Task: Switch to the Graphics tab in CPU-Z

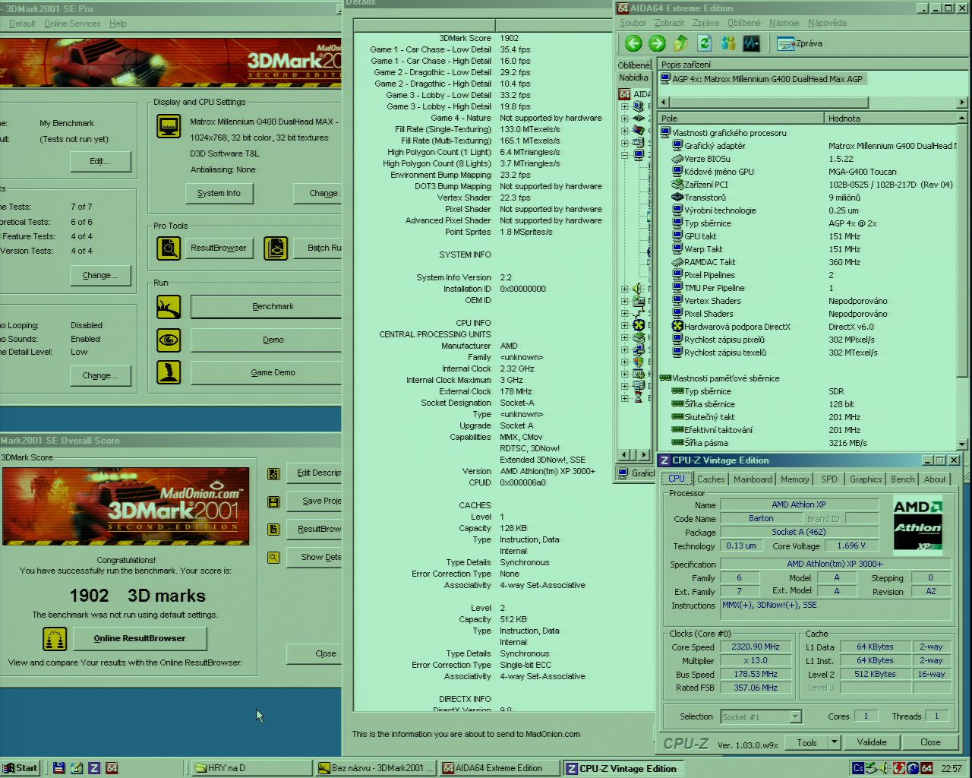Action: pos(866,479)
